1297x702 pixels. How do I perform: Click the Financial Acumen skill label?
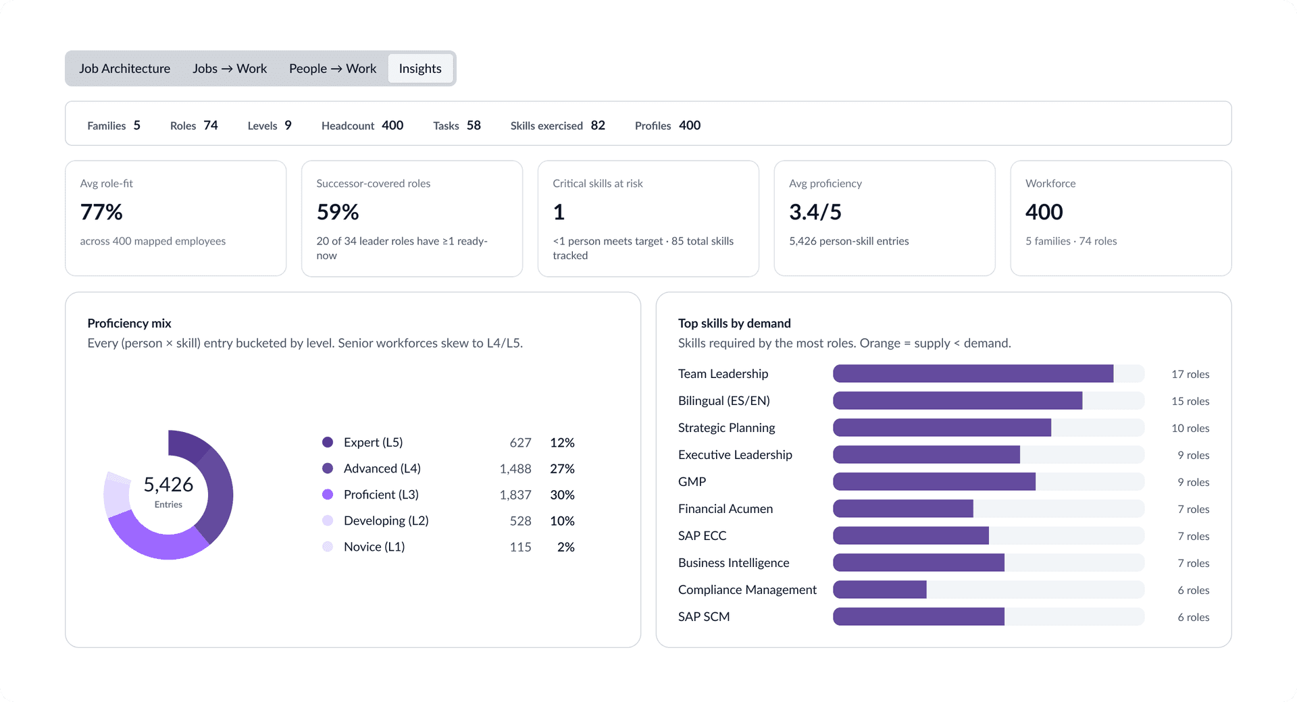click(x=726, y=509)
